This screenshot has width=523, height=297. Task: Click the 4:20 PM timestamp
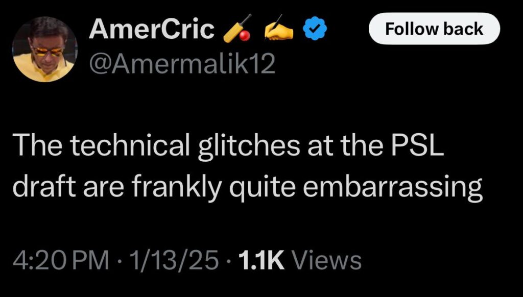(60, 260)
